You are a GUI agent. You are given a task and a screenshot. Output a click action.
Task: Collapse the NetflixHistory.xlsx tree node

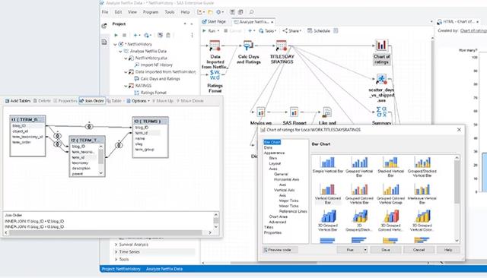click(126, 58)
